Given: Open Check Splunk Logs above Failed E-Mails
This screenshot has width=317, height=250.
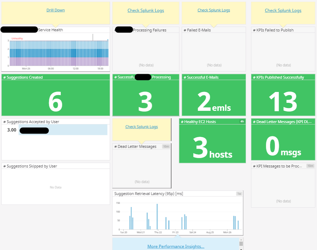Looking at the screenshot, I should (x=214, y=10).
